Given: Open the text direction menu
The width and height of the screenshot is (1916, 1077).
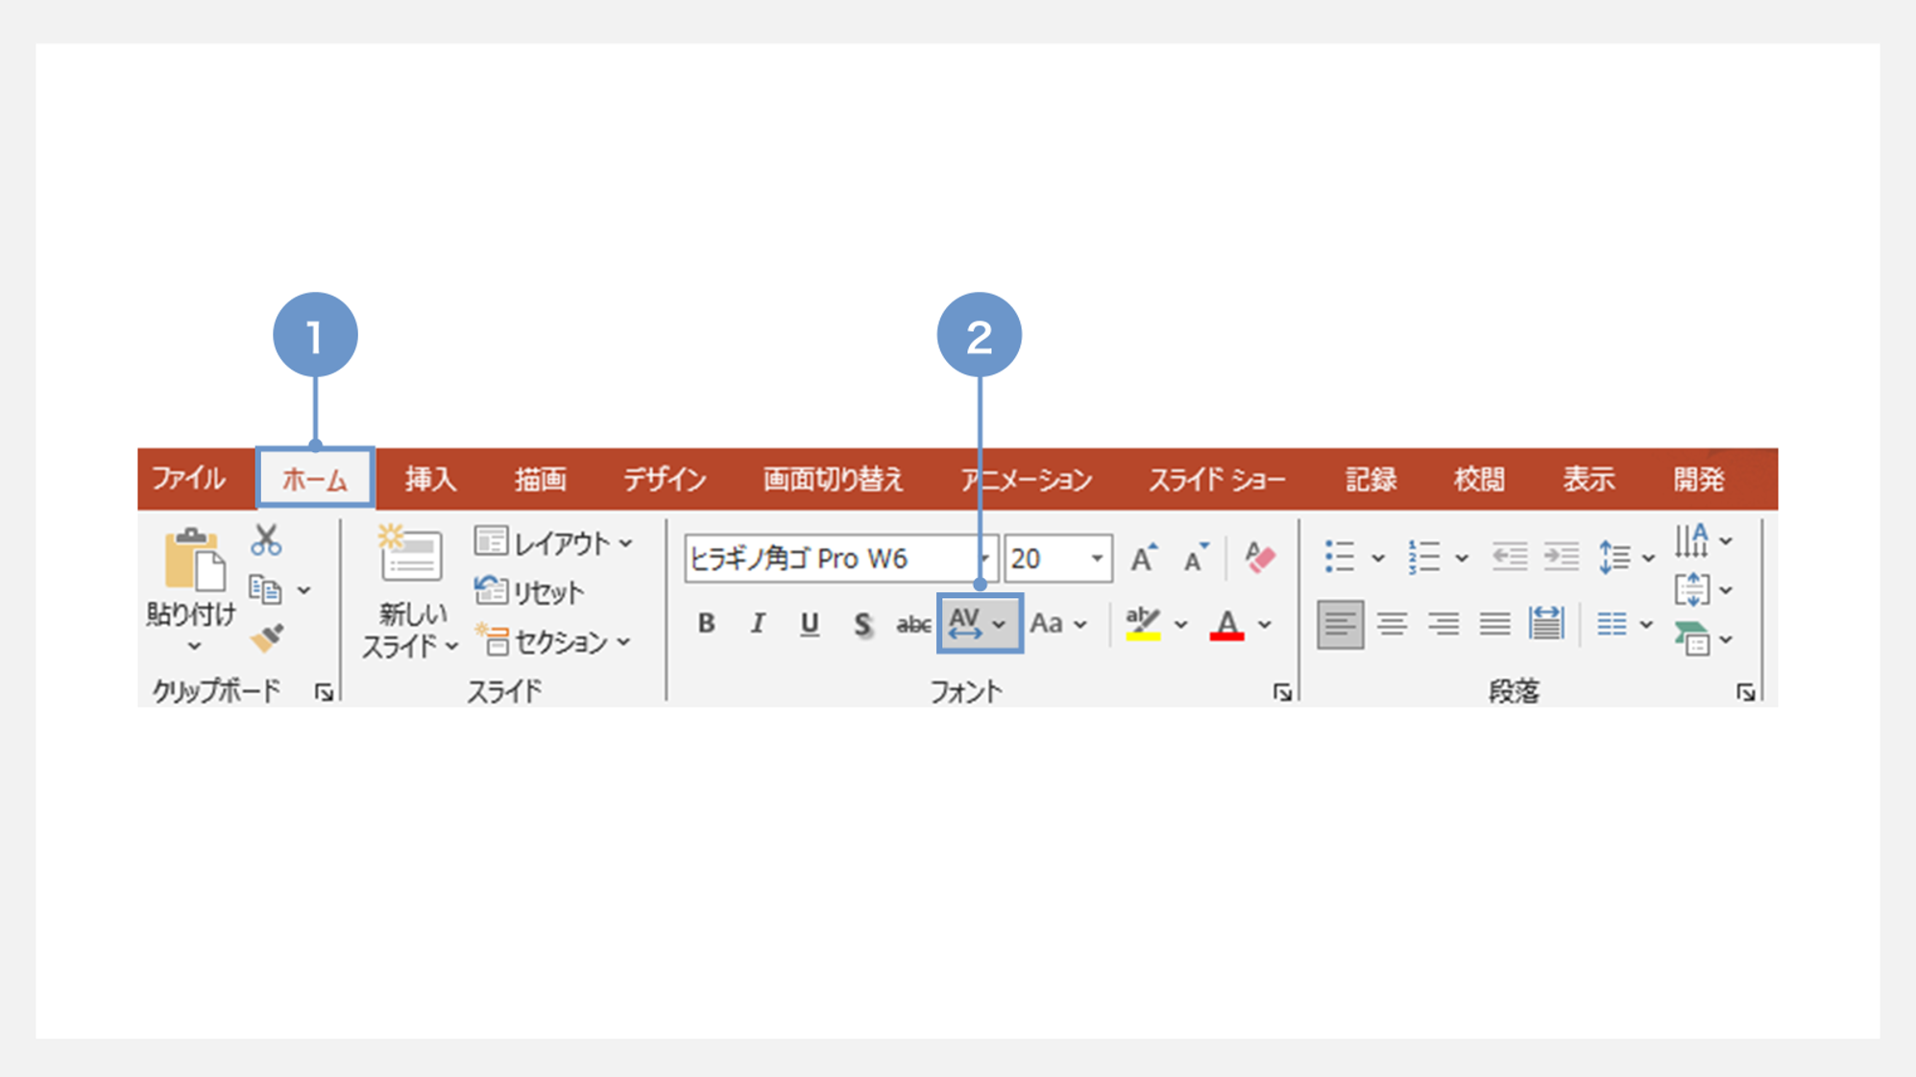Looking at the screenshot, I should pyautogui.click(x=1703, y=540).
